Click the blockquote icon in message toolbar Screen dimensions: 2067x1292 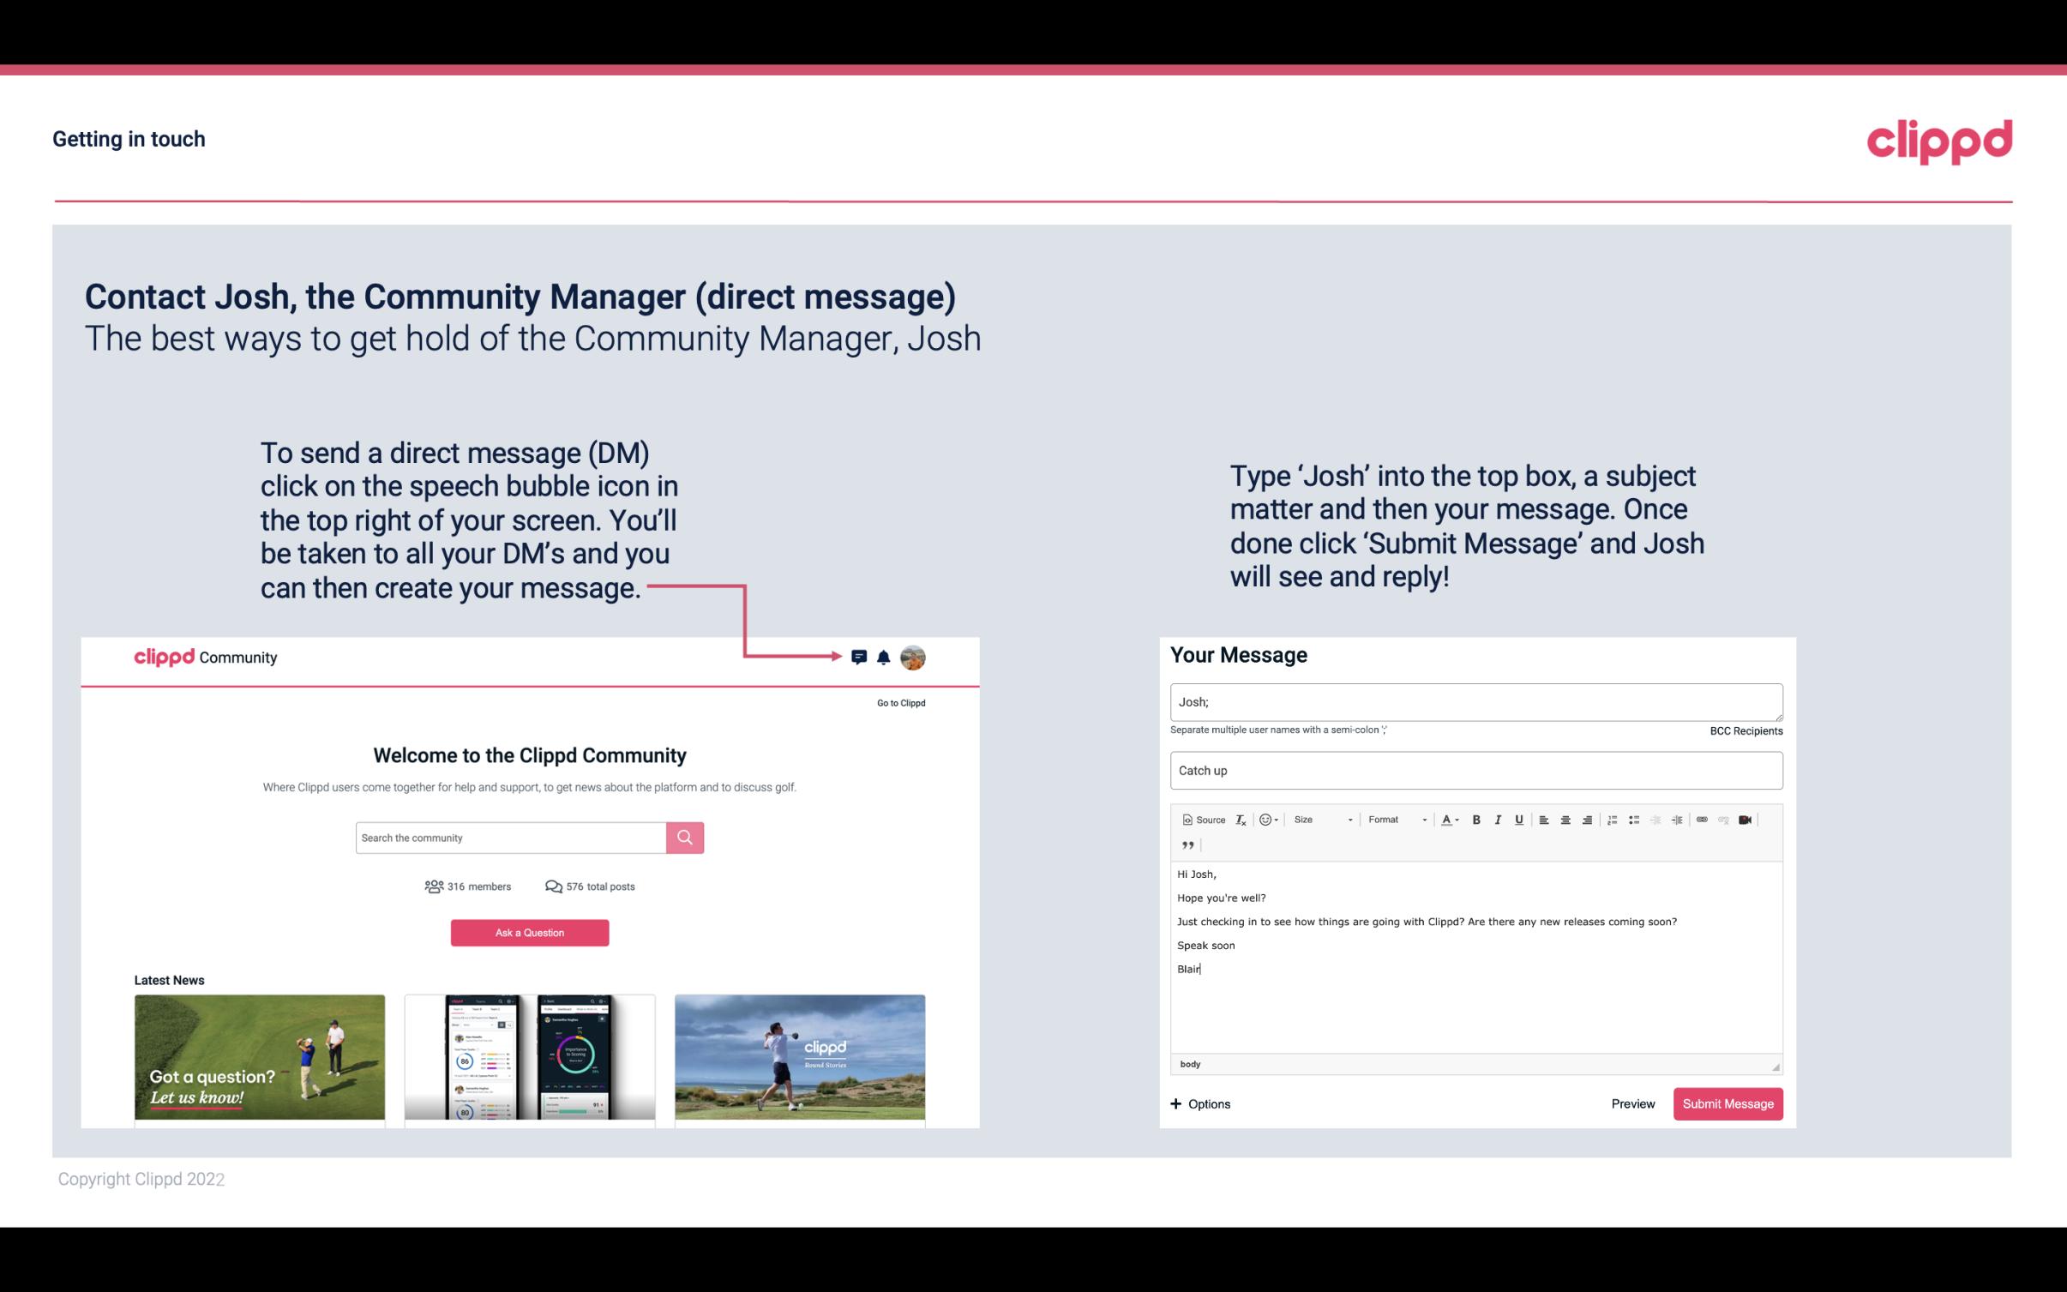pyautogui.click(x=1185, y=844)
